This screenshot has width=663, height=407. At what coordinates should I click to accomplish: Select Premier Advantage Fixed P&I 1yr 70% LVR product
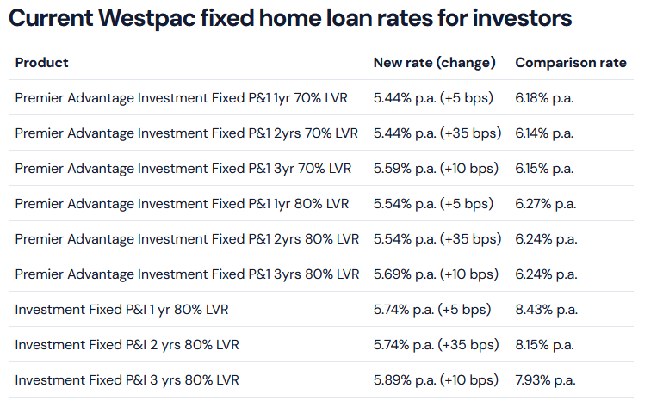pos(181,98)
